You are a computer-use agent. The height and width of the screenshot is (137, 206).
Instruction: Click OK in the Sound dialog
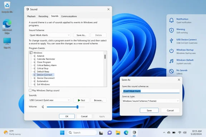[67, 116]
